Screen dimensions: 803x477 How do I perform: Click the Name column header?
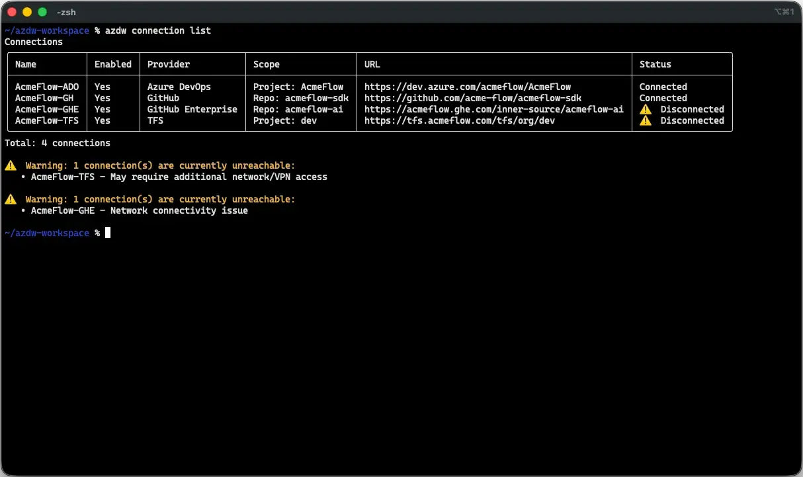26,64
